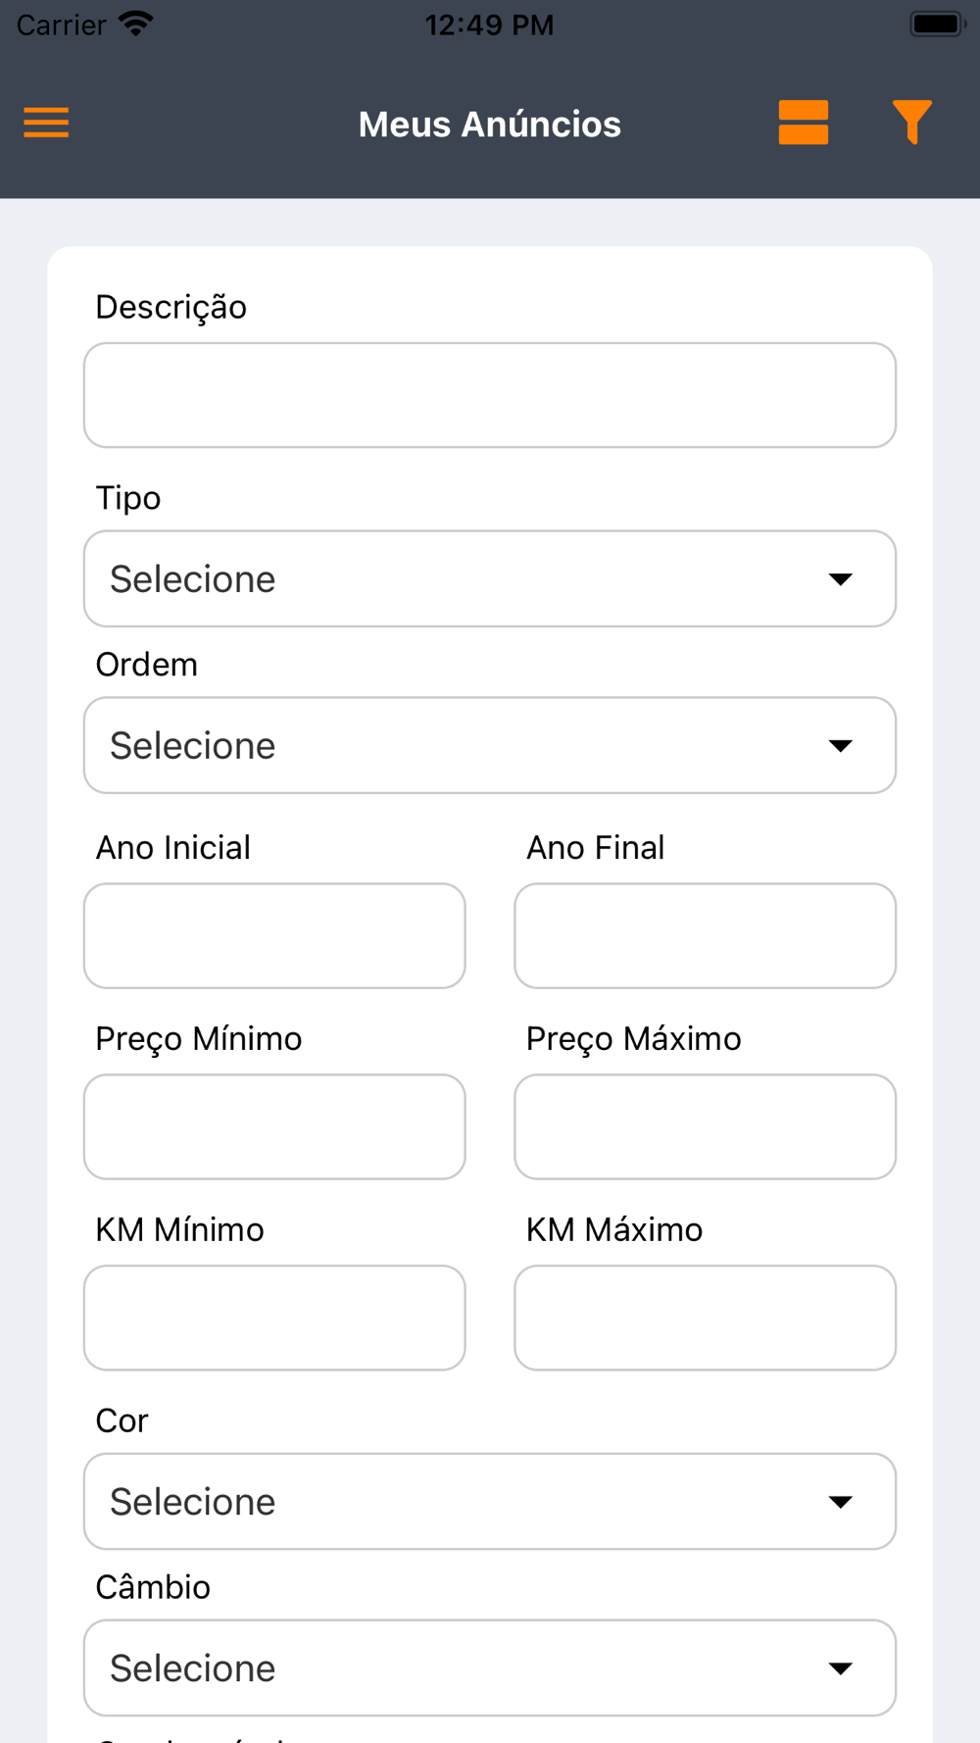Tap the Tipo dropdown arrow
The image size is (980, 1743).
(840, 579)
